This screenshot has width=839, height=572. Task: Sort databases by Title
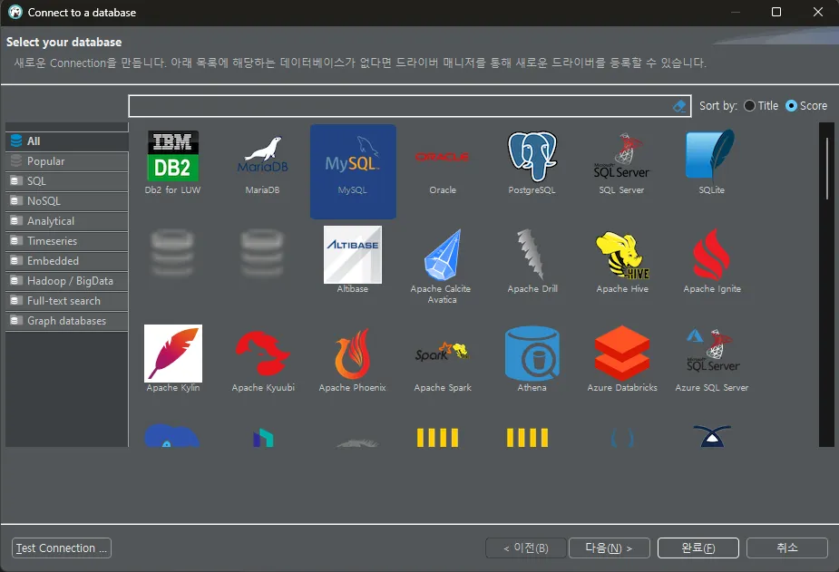tap(760, 106)
